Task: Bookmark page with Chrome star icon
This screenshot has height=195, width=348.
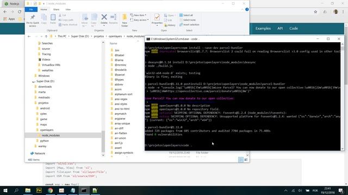Action: click(x=315, y=12)
